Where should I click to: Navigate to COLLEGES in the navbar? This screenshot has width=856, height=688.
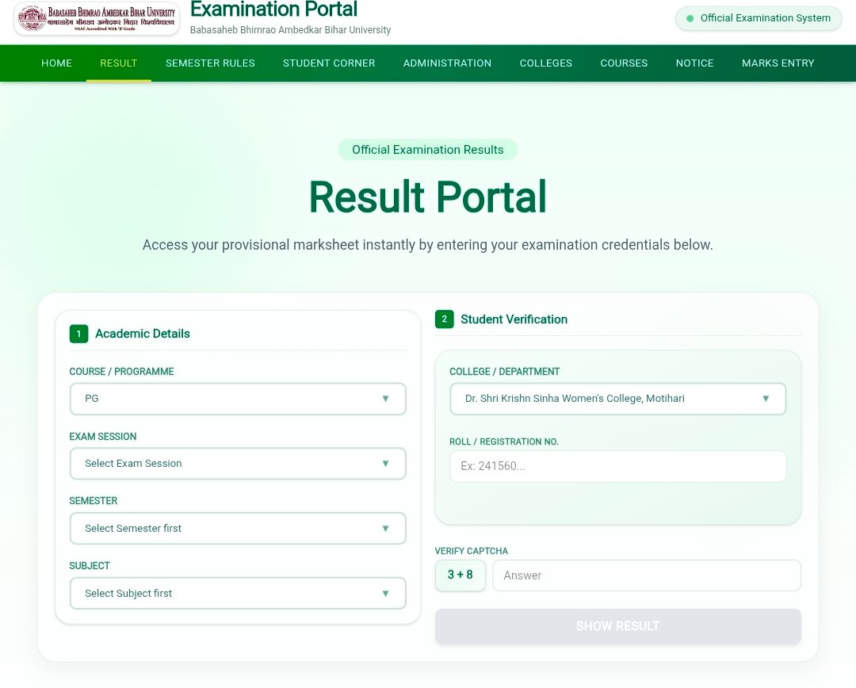[x=546, y=63]
